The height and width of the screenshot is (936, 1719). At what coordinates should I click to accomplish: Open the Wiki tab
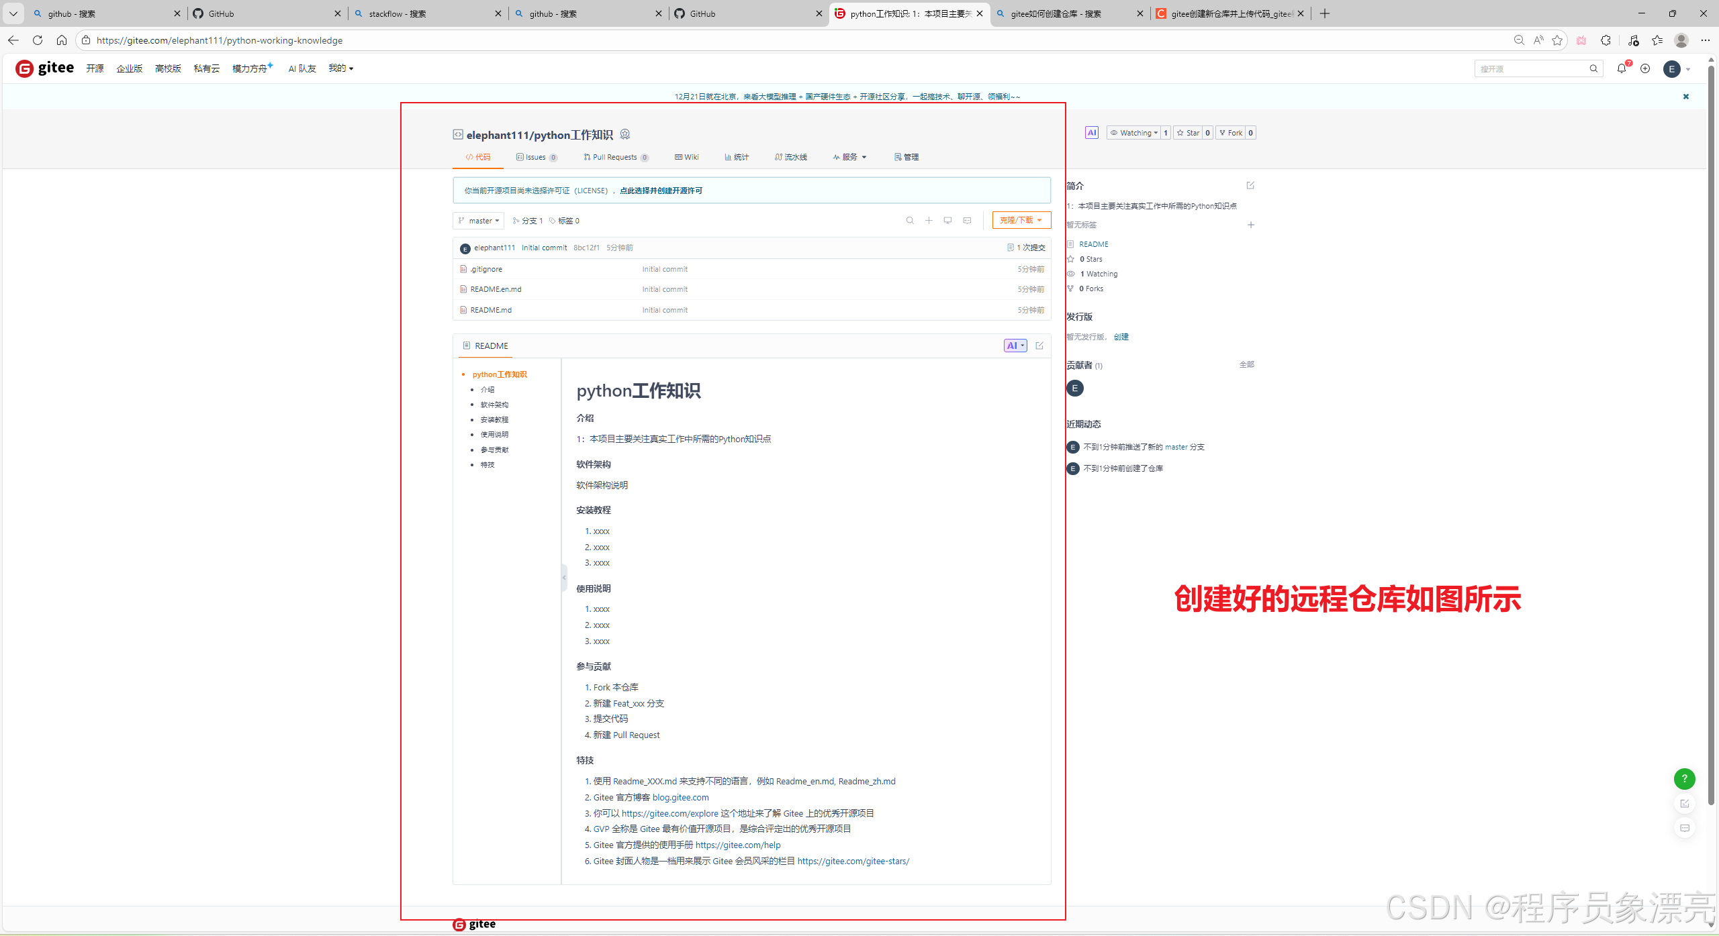pyautogui.click(x=687, y=157)
